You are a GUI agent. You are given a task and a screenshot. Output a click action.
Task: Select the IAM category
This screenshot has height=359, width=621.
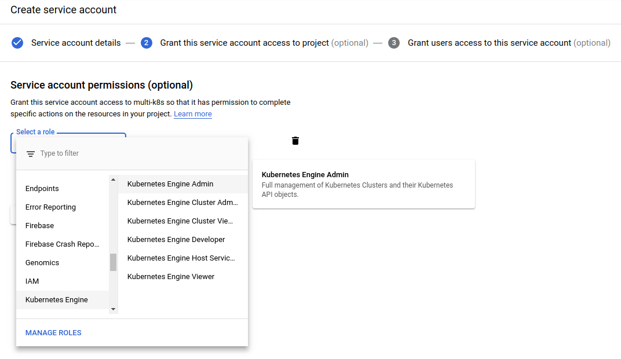click(63, 281)
